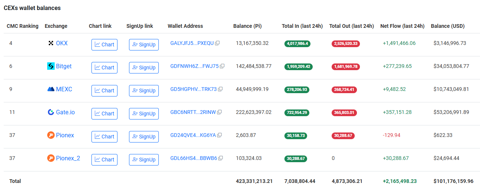Click the Bitget Total Out red badge

click(346, 66)
